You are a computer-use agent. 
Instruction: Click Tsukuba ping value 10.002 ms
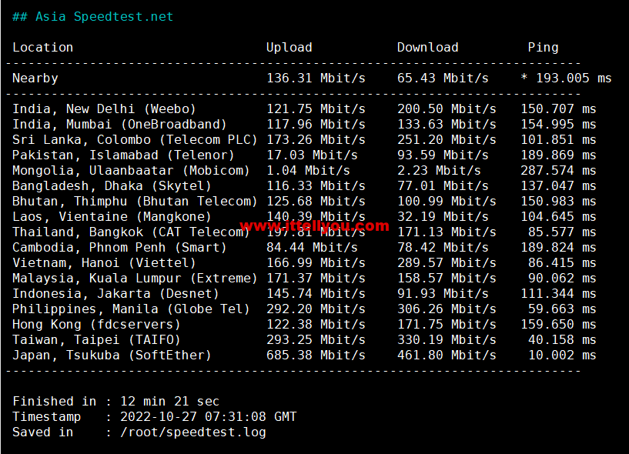[563, 356]
